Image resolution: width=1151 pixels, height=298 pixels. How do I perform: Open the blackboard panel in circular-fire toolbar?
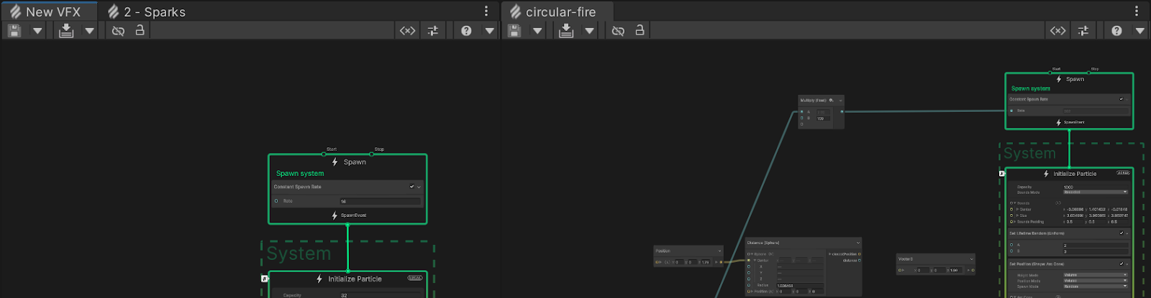tap(1057, 30)
